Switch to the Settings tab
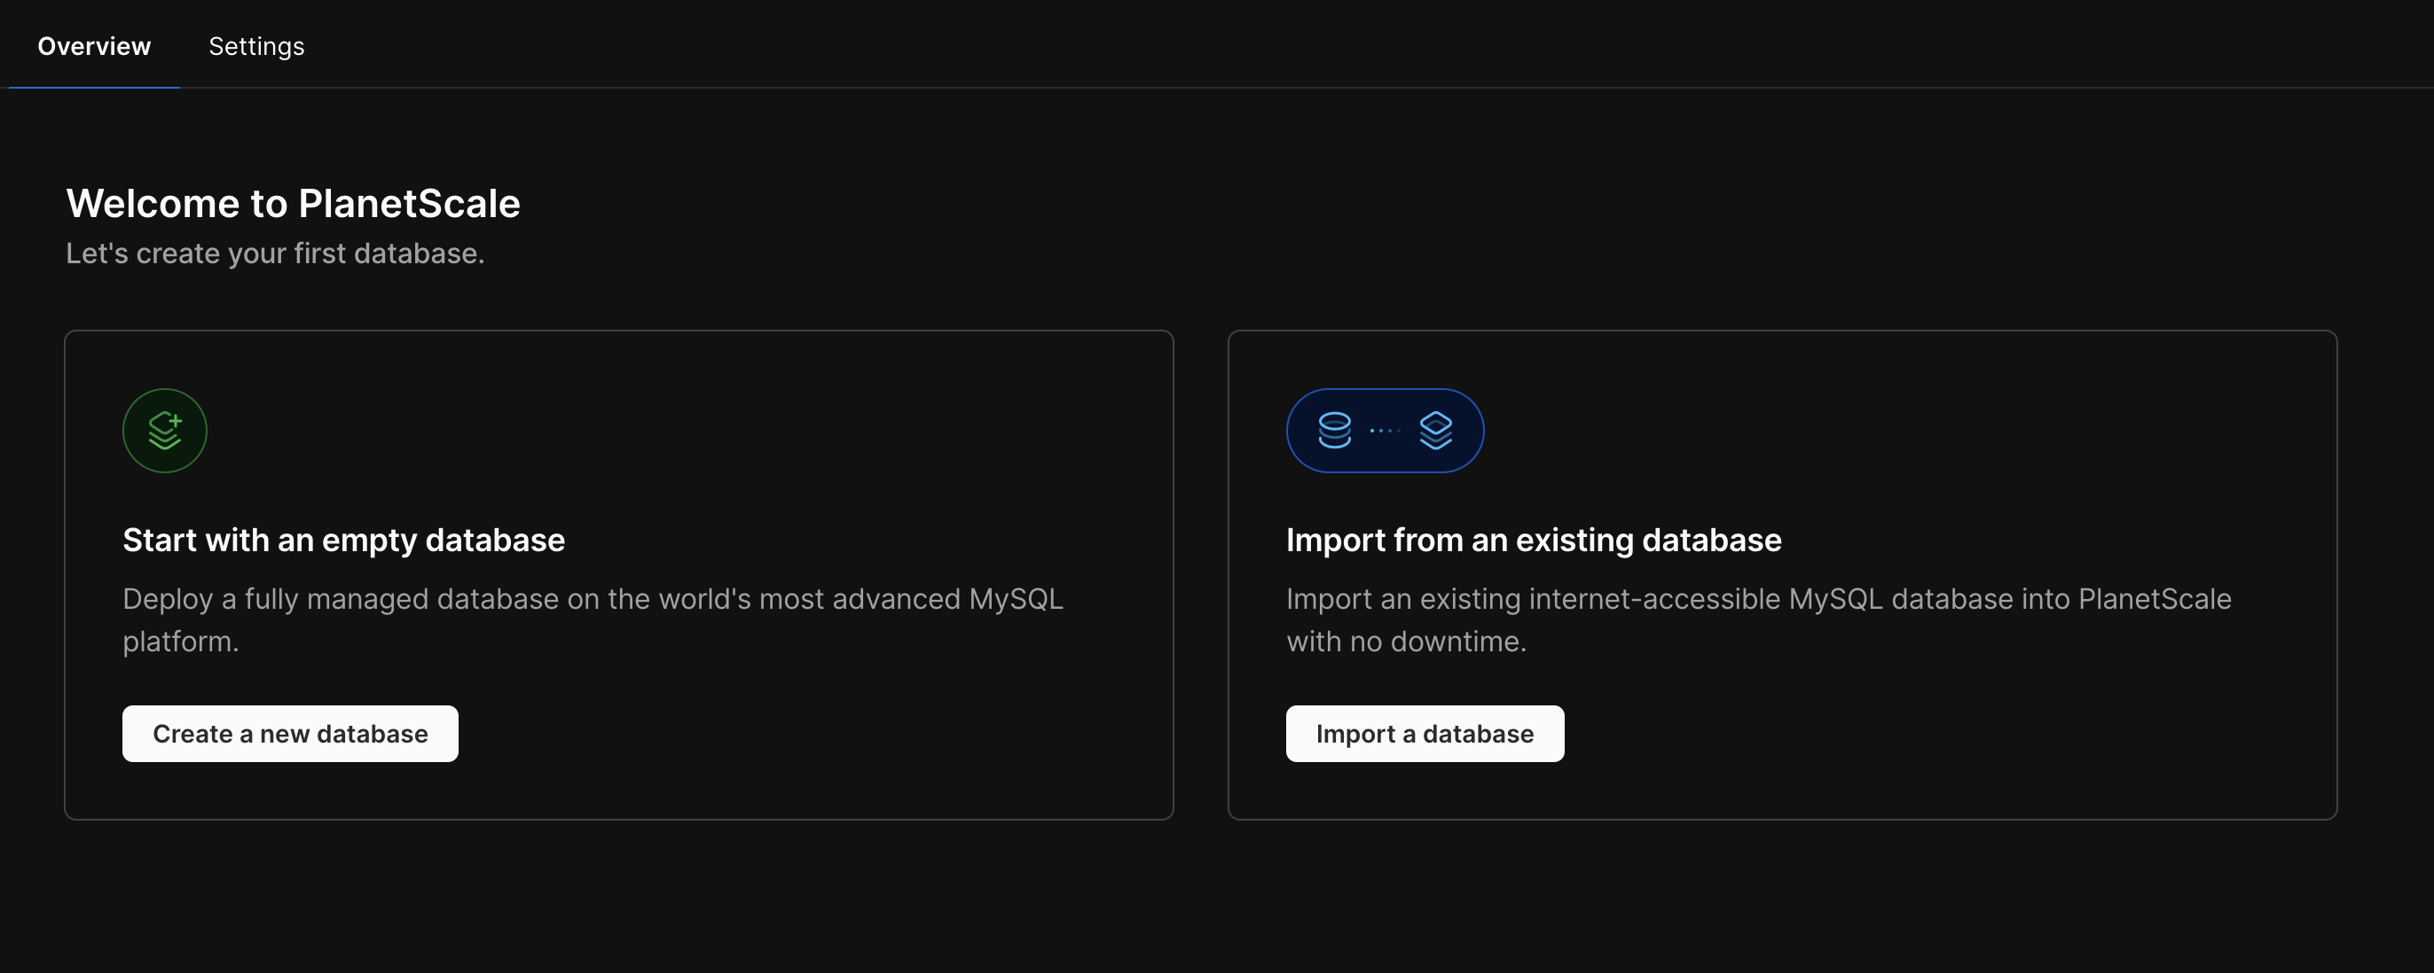 [x=256, y=46]
